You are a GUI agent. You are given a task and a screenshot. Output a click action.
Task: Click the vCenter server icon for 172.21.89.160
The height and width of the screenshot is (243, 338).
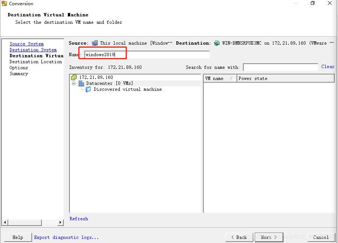[74, 77]
